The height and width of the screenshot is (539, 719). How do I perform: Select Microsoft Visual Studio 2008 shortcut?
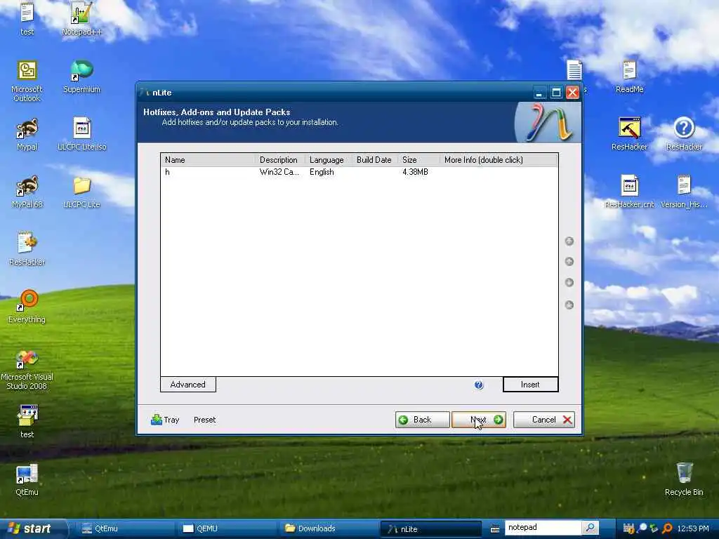coord(27,369)
